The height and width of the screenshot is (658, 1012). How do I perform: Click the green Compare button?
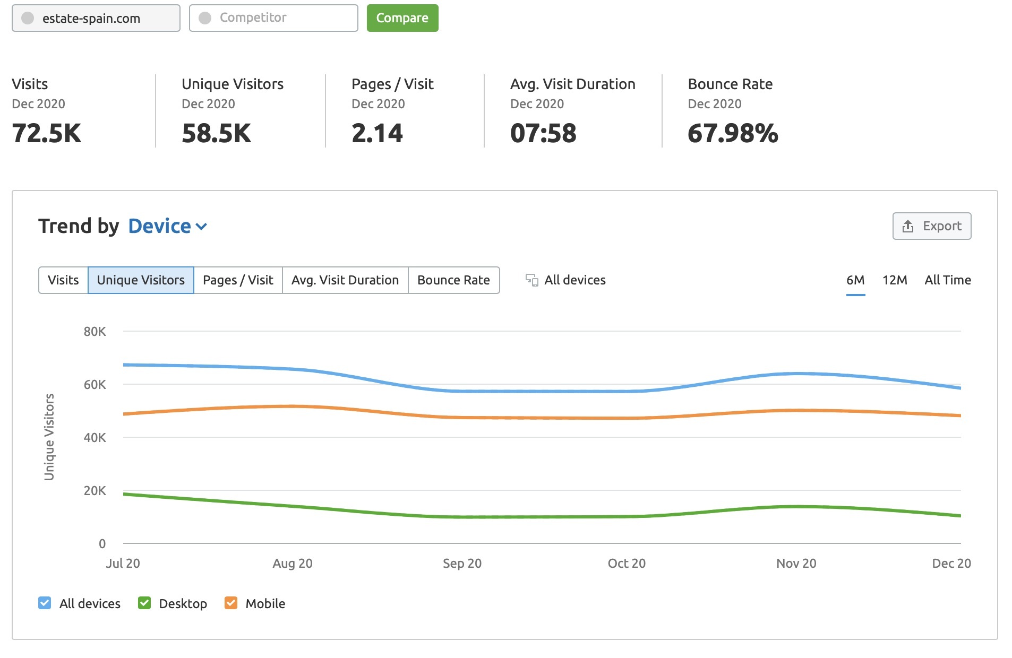(402, 18)
